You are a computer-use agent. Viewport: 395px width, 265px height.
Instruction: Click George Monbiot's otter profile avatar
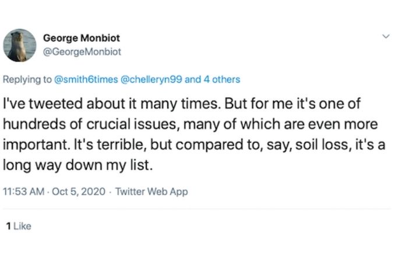tap(20, 45)
